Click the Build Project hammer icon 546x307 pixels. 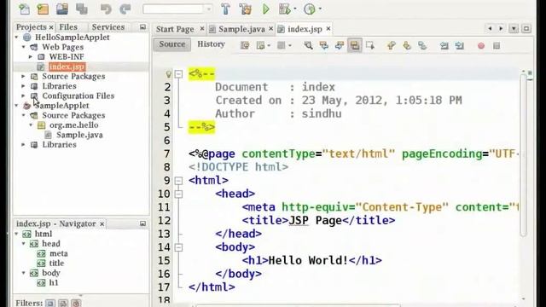point(225,9)
